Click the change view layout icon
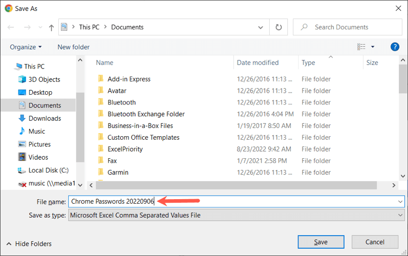The image size is (408, 256). (361, 47)
